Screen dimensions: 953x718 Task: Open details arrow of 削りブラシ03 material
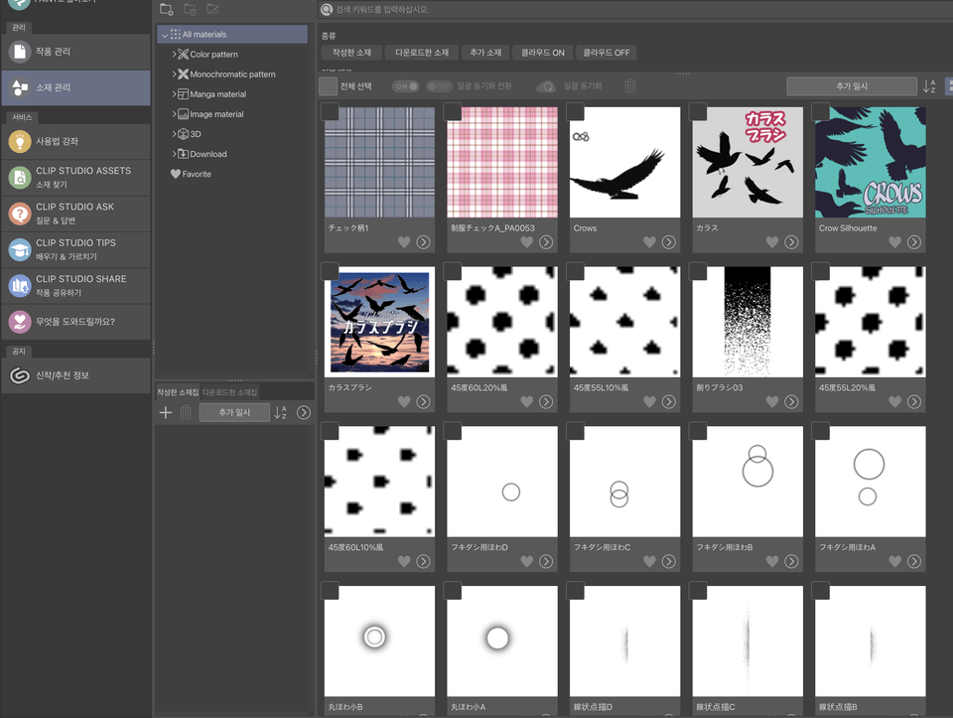click(791, 402)
